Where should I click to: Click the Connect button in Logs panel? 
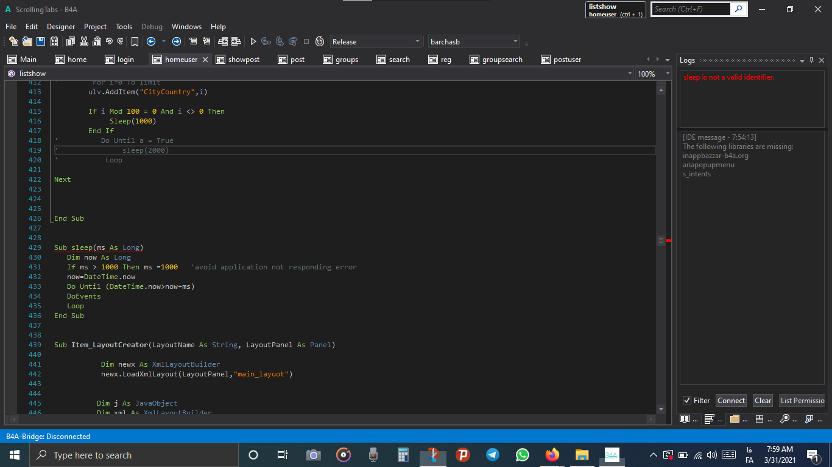731,400
